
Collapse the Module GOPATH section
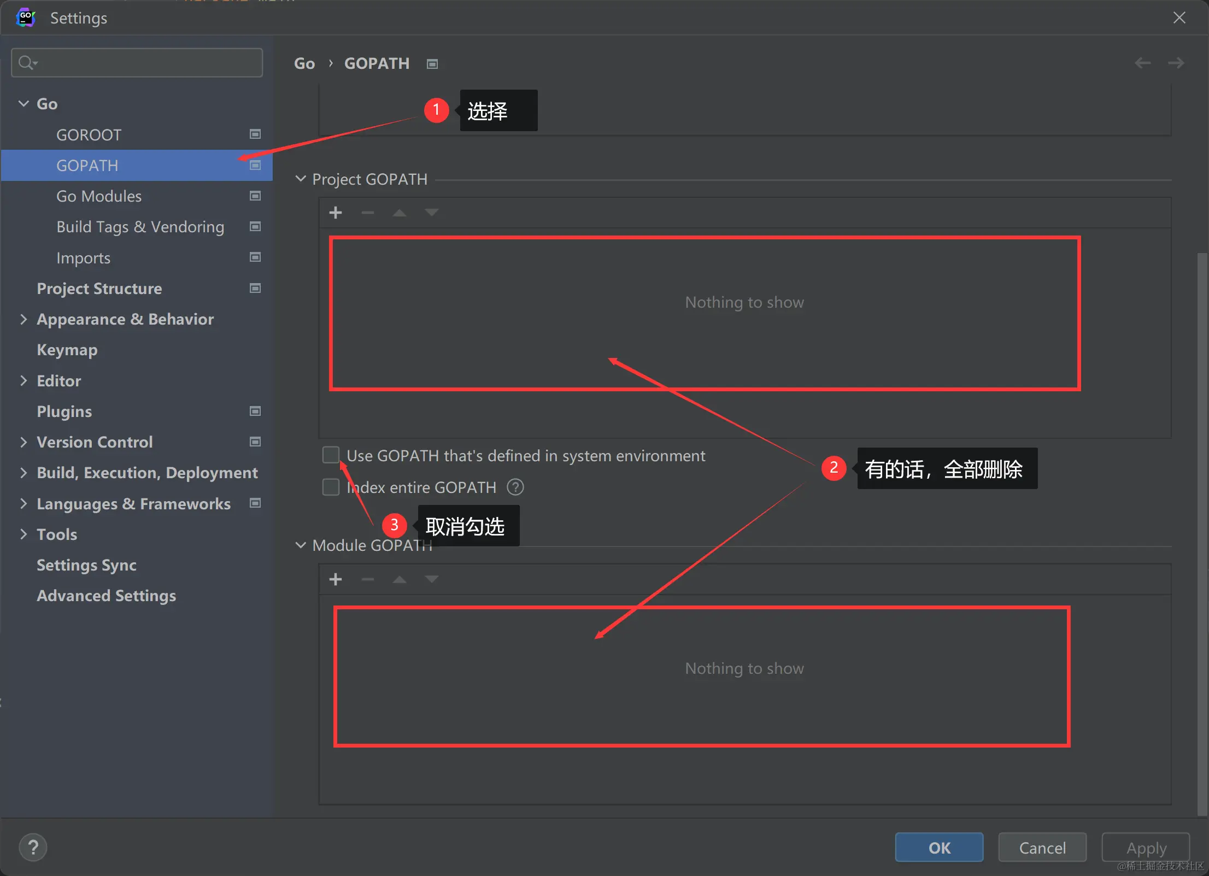click(x=301, y=545)
